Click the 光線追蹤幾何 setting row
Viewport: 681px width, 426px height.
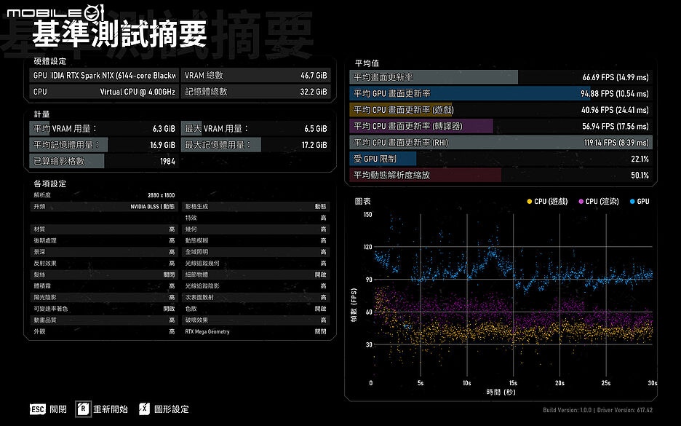256,263
